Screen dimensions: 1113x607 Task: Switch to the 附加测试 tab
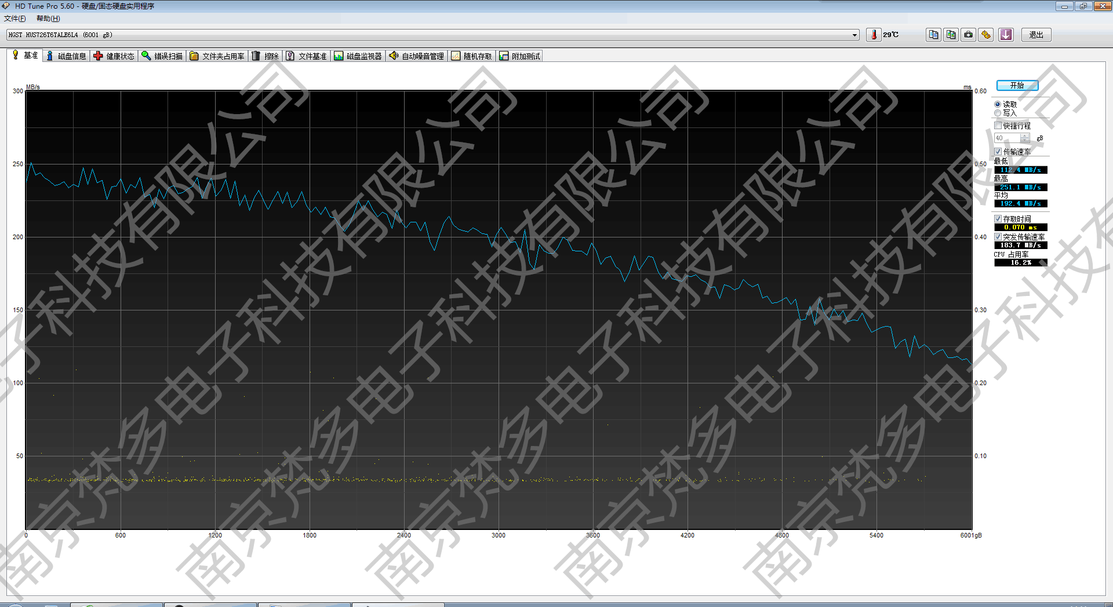click(x=520, y=56)
